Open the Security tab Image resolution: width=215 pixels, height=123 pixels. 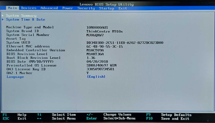[x=86, y=8]
